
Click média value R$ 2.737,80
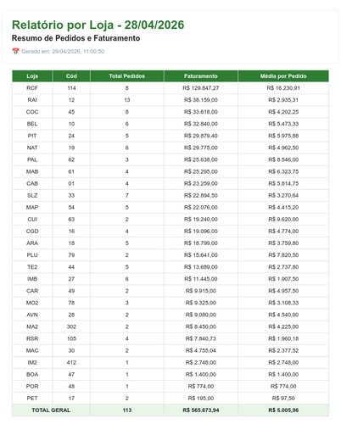(x=283, y=267)
